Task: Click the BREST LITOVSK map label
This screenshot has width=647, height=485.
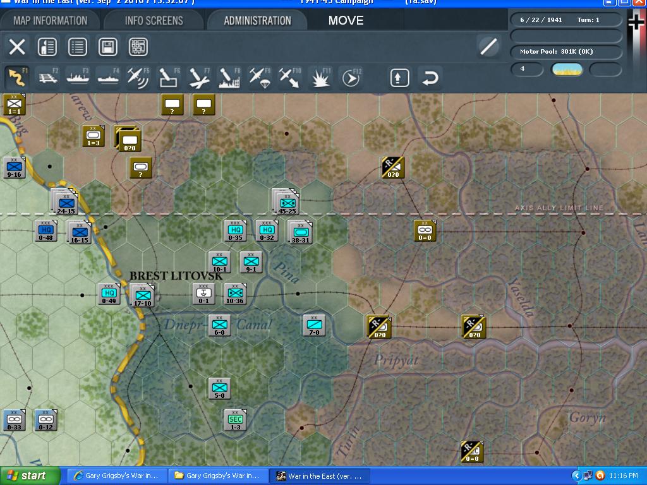Action: click(x=176, y=276)
